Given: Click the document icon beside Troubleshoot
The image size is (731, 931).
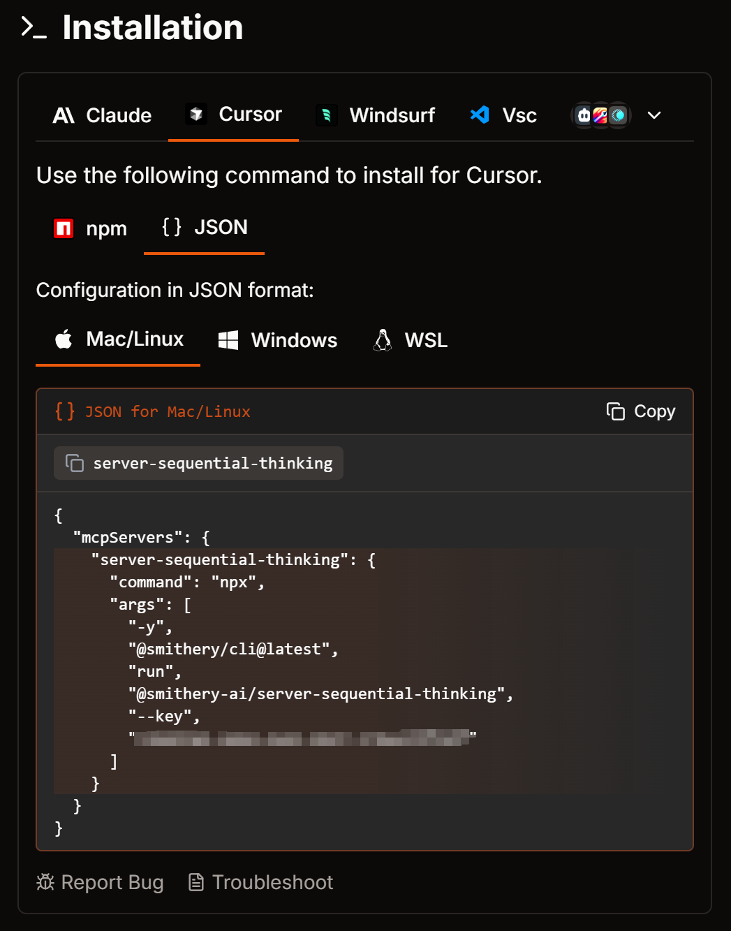Looking at the screenshot, I should pos(196,882).
